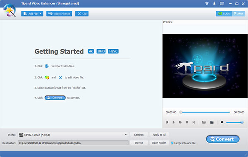This screenshot has height=157, width=248.
Task: Stop the preview playback
Action: point(187,122)
